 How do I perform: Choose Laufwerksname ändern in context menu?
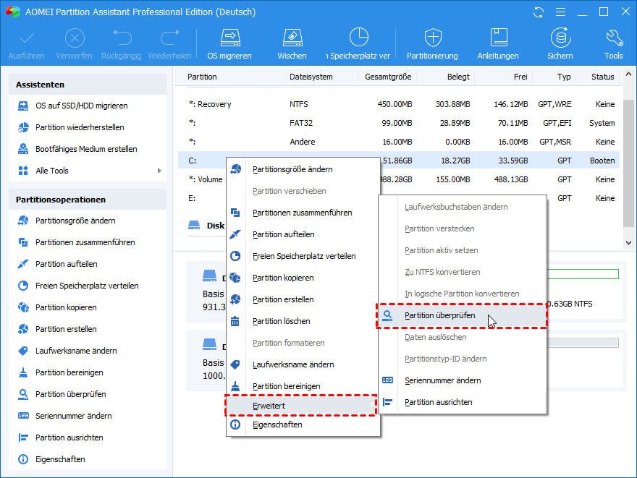coord(303,364)
